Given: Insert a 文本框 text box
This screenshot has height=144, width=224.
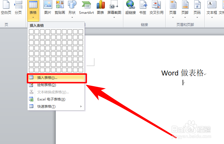Looking at the screenshot, I should coord(212,9).
